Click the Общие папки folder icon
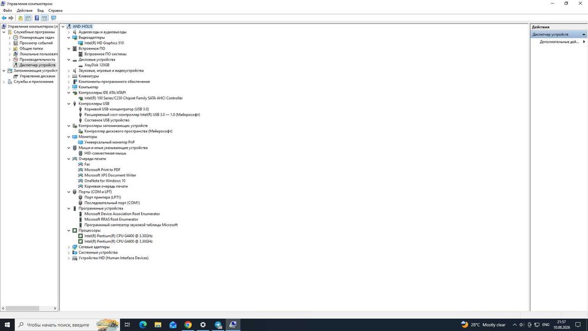This screenshot has height=331, width=588. click(x=15, y=48)
